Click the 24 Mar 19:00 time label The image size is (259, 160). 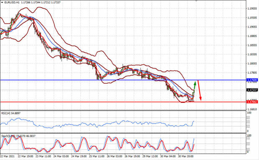pyautogui.click(x=79, y=156)
